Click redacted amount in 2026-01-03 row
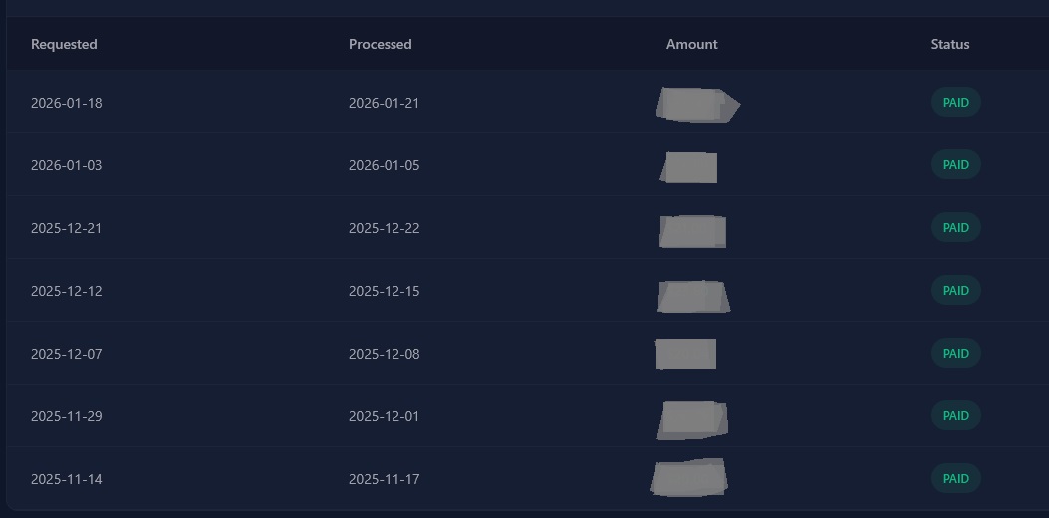This screenshot has height=518, width=1049. [689, 167]
